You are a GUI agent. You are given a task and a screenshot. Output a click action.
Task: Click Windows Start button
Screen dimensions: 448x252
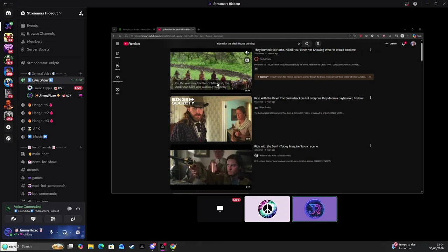point(9,246)
